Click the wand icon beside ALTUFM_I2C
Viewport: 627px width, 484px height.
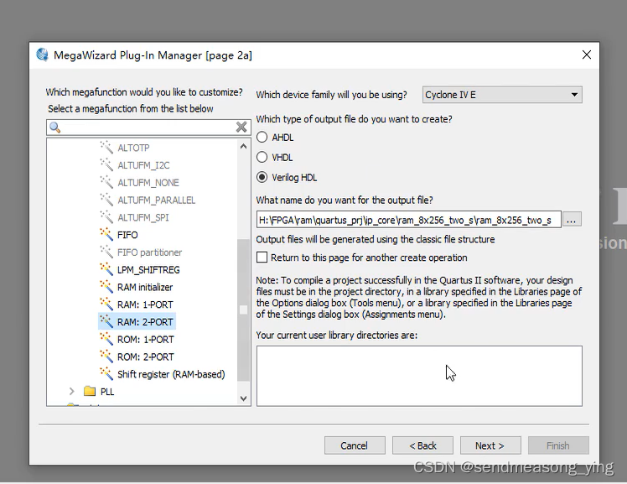click(x=106, y=164)
